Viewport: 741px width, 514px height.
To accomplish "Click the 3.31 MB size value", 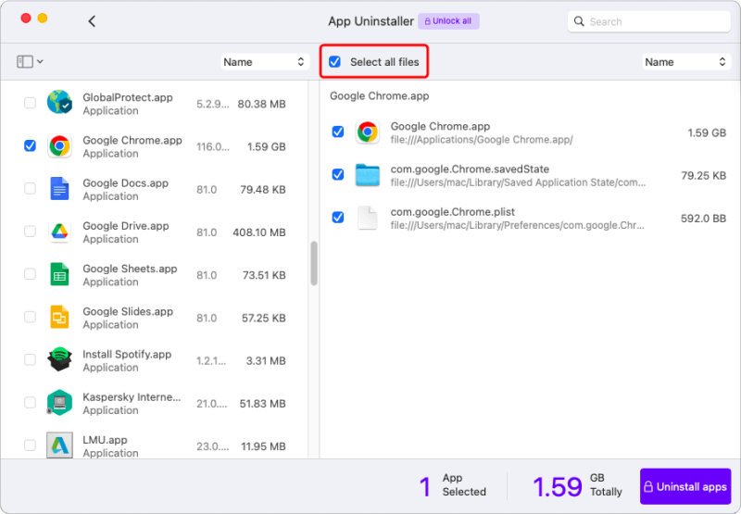I will (266, 361).
